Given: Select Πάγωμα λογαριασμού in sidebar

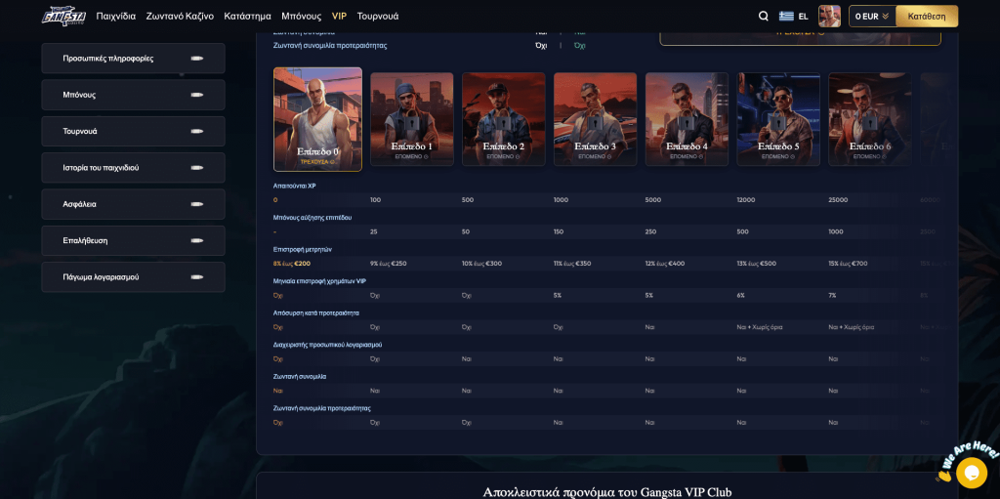Looking at the screenshot, I should click(133, 277).
